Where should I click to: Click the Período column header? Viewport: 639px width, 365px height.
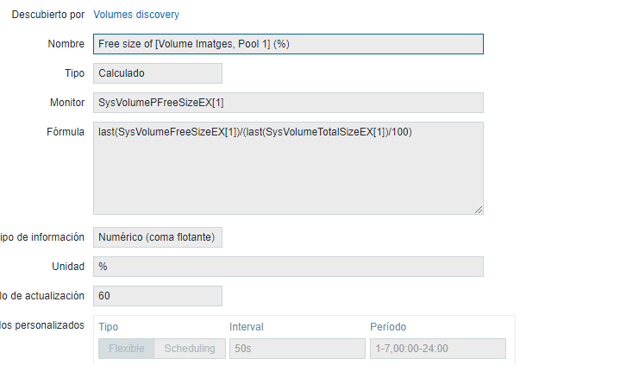point(388,327)
